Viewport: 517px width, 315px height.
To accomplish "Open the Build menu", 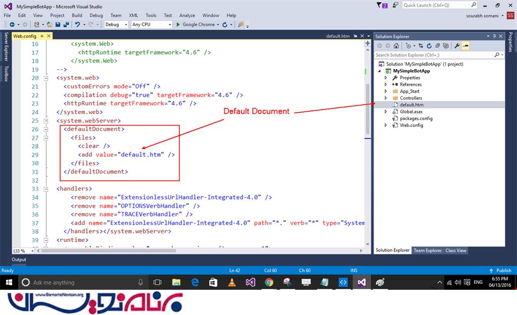I will click(77, 16).
